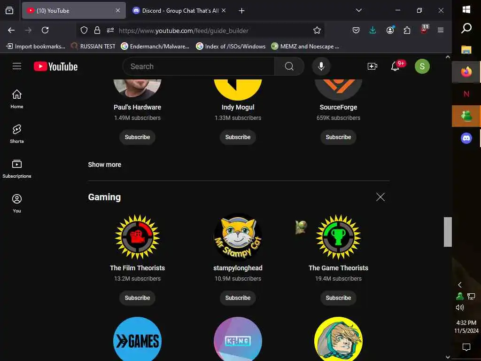The width and height of the screenshot is (481, 361).
Task: Open YouTube notifications bell
Action: 395,66
